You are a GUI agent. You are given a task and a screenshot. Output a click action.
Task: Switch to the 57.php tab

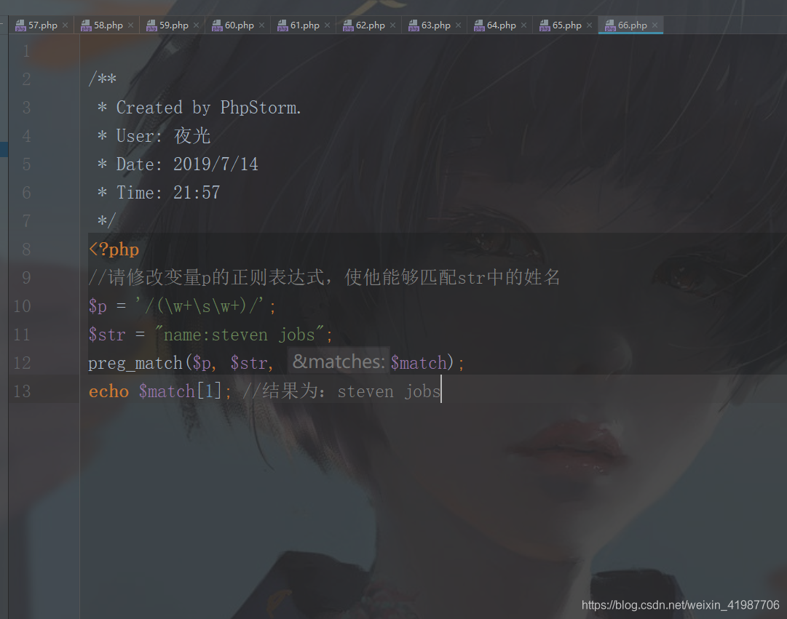(x=42, y=25)
